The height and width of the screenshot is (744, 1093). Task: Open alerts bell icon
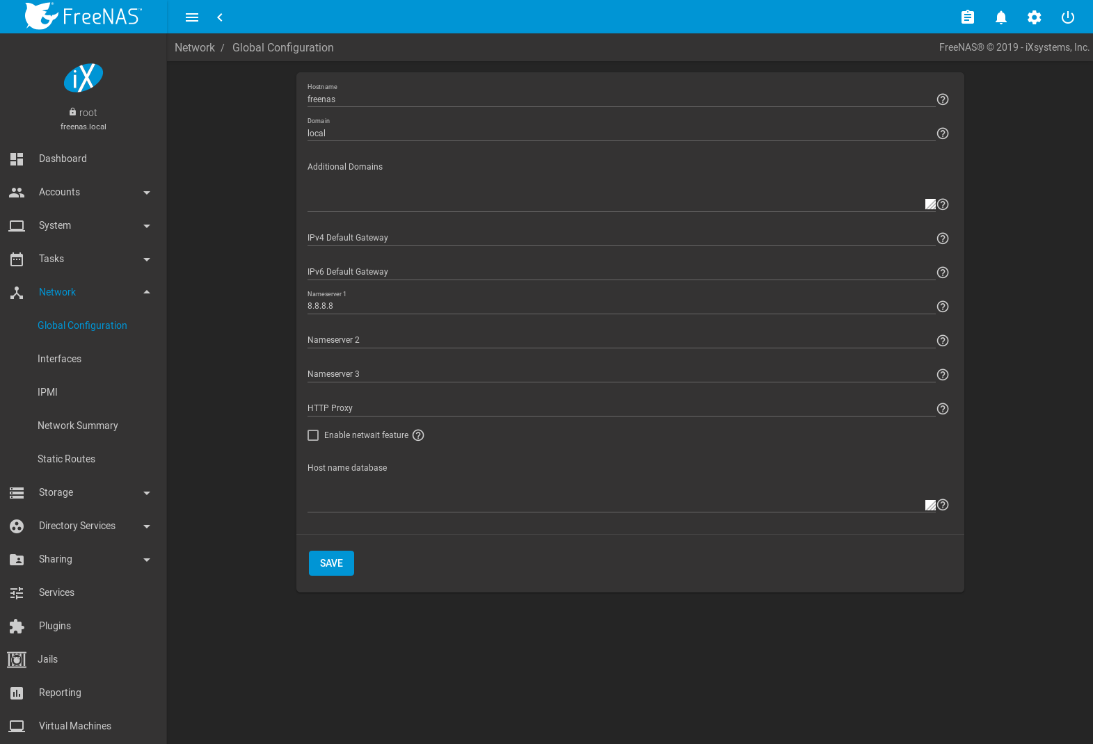click(x=1001, y=17)
